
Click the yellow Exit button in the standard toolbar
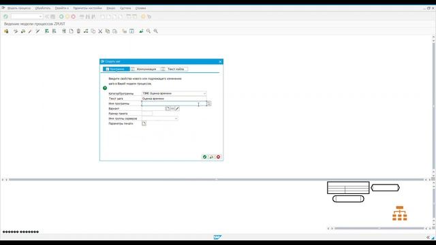tap(67, 16)
